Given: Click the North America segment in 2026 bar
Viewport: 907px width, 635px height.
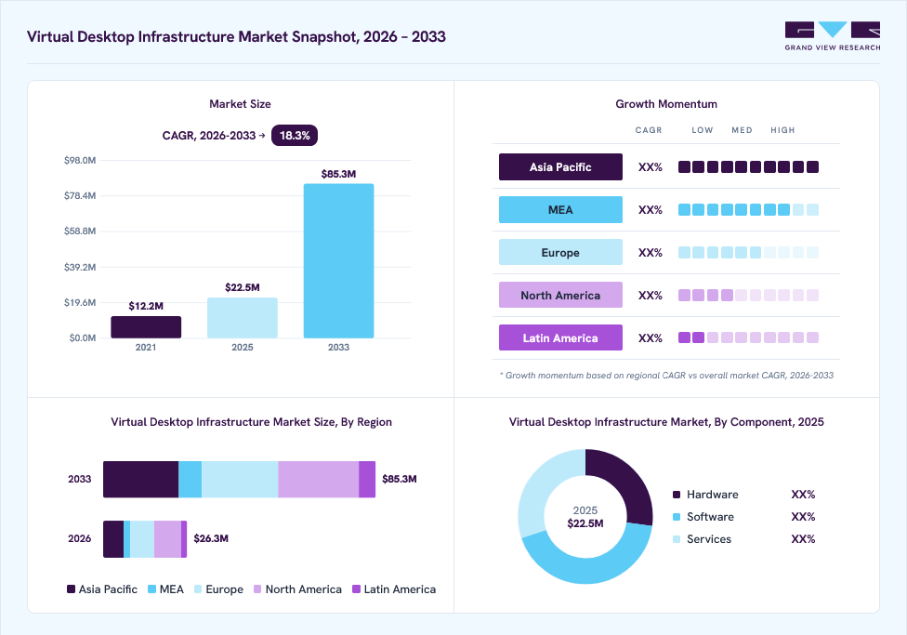Looking at the screenshot, I should pyautogui.click(x=168, y=539).
